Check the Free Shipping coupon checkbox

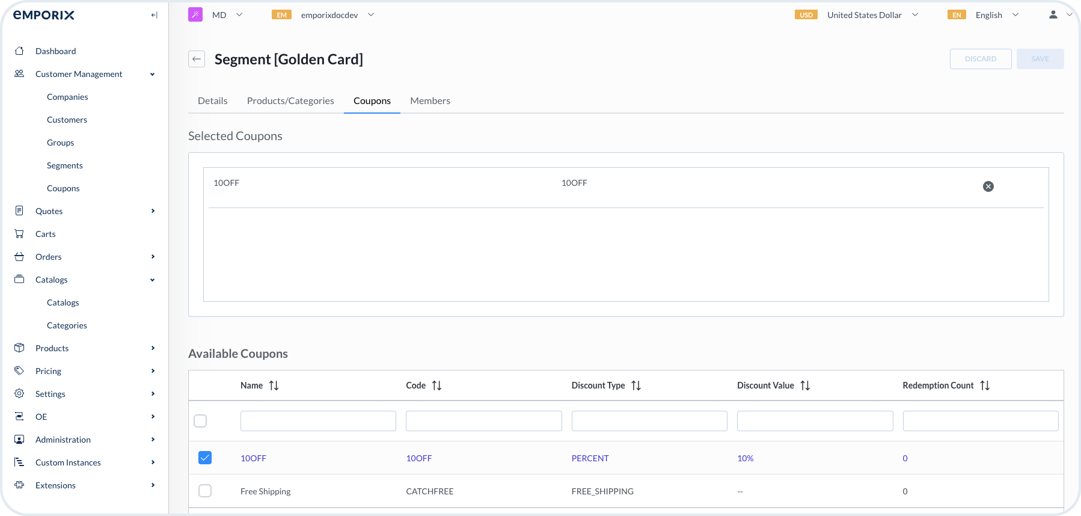[x=205, y=491]
